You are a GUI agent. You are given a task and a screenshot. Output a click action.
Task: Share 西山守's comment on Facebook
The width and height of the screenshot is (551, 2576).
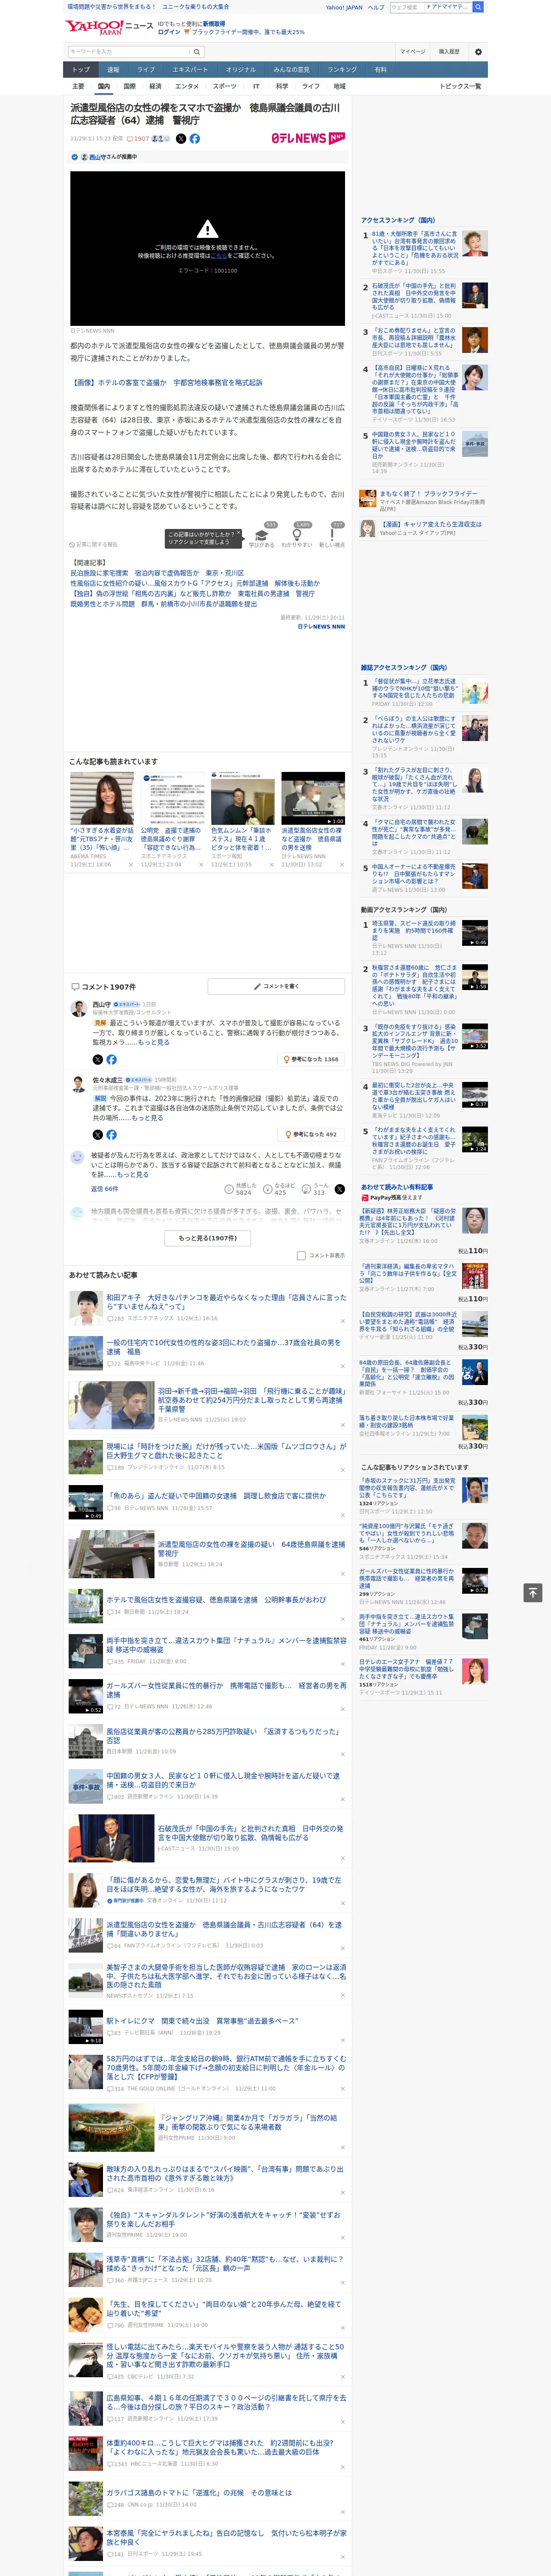tap(111, 1059)
